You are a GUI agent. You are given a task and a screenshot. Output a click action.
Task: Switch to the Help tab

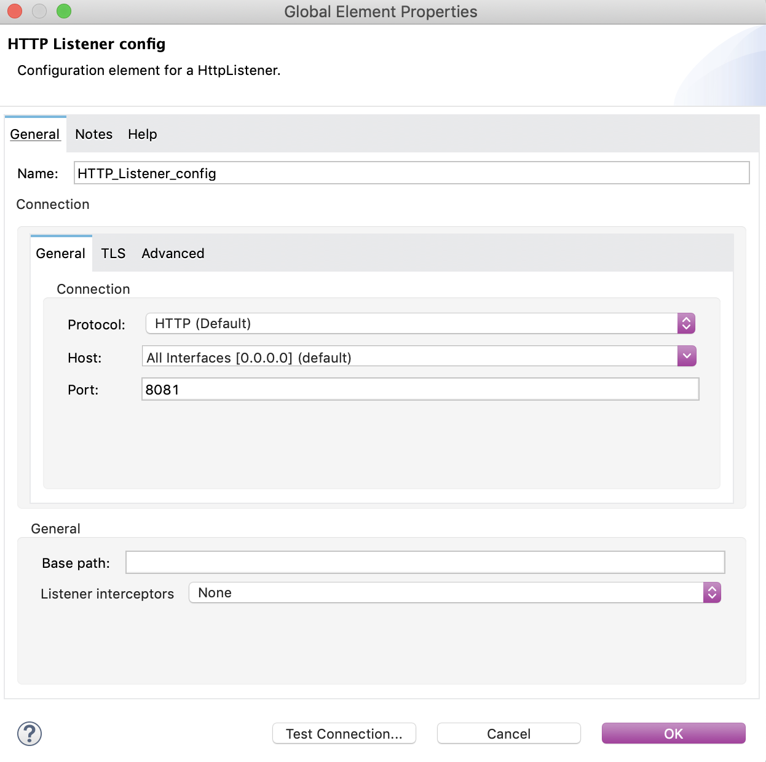pyautogui.click(x=142, y=134)
